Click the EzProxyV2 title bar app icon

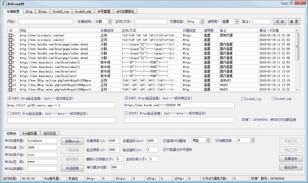click(5, 3)
